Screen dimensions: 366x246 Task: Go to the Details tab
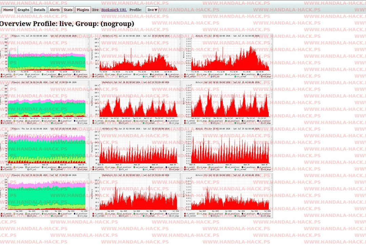point(39,10)
